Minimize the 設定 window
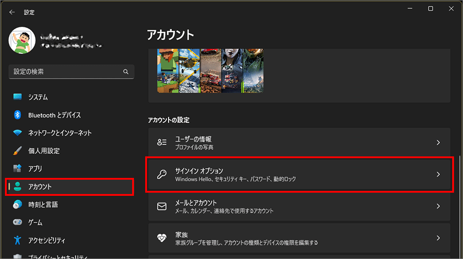The image size is (463, 259). click(410, 9)
